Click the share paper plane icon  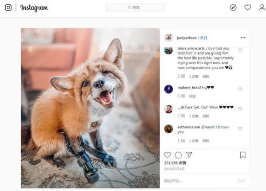[189, 155]
